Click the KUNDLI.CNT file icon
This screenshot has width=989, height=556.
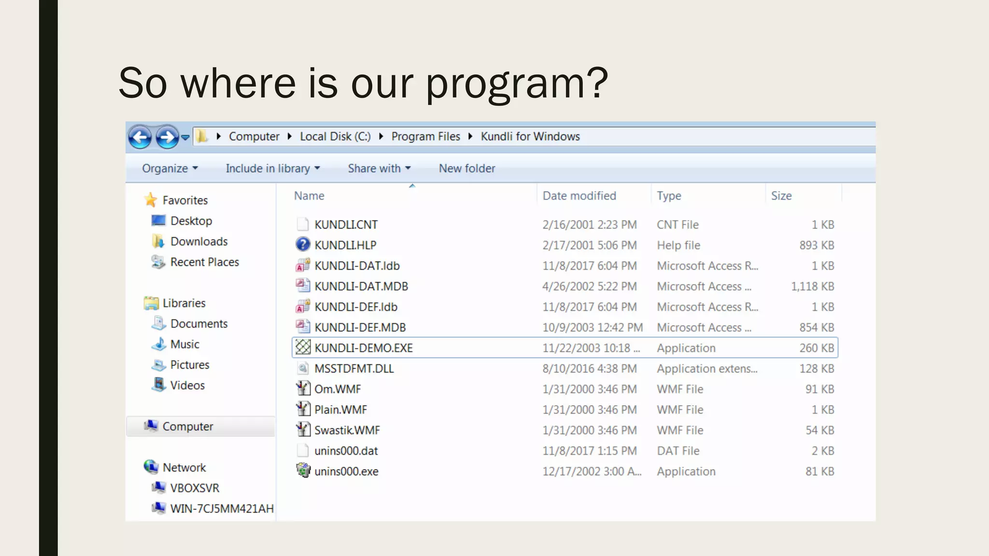[x=302, y=224]
